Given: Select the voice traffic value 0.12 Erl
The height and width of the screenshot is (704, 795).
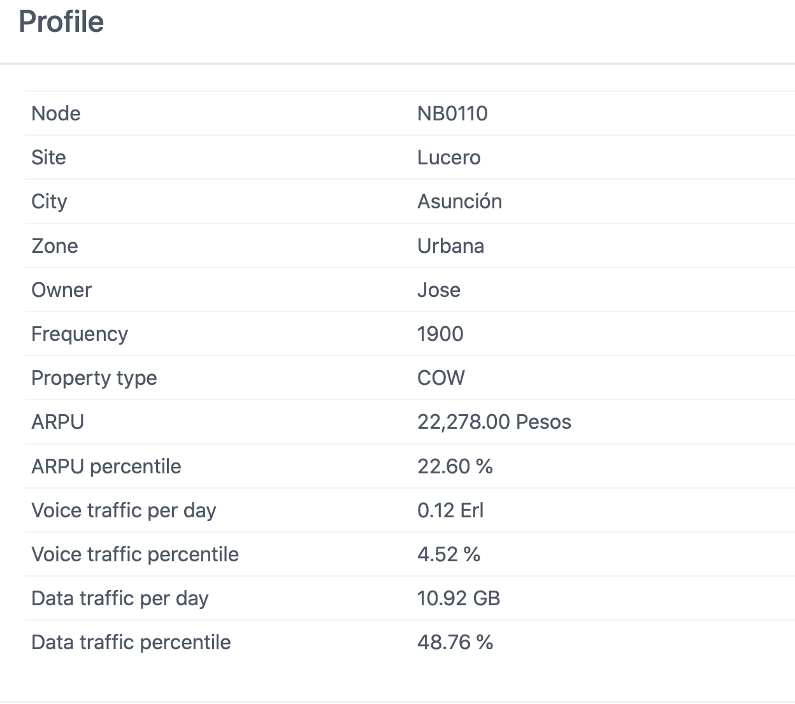Looking at the screenshot, I should (x=450, y=510).
